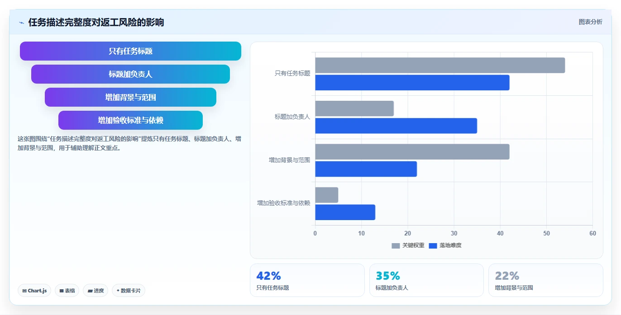Image resolution: width=621 pixels, height=315 pixels.
Task: Click the x-axis tick label 0
Action: (315, 234)
